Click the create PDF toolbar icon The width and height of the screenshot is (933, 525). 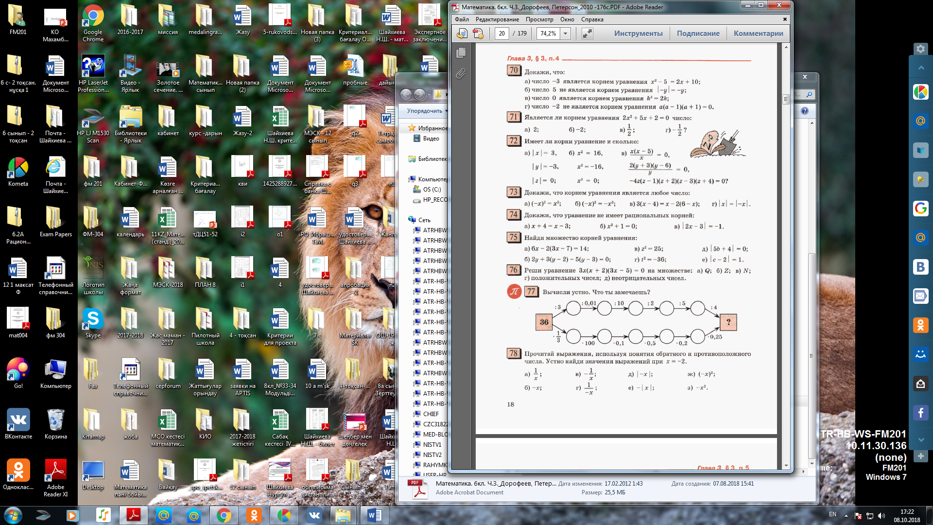click(x=478, y=33)
